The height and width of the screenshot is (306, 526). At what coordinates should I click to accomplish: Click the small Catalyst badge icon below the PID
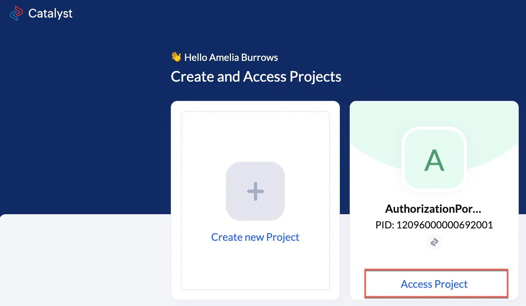coord(434,243)
